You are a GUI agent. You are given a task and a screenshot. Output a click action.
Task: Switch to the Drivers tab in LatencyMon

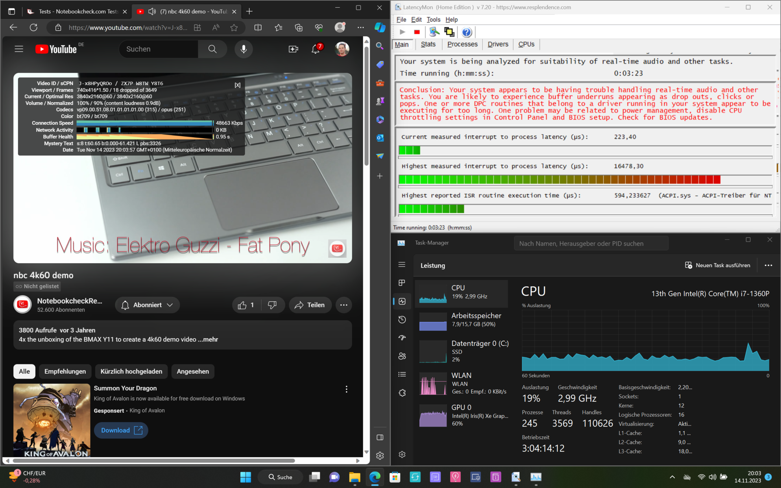497,44
